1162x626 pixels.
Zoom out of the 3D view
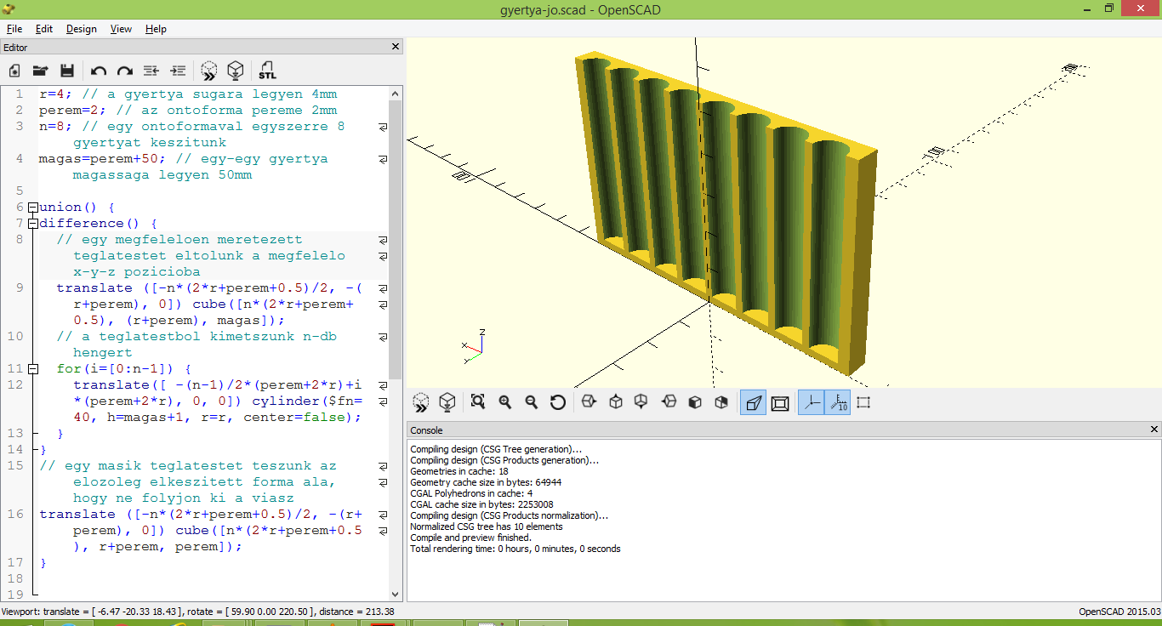click(x=531, y=402)
